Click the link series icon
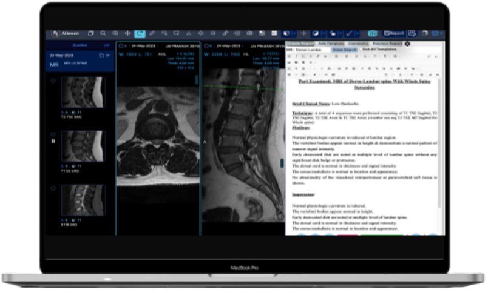 tap(225, 33)
